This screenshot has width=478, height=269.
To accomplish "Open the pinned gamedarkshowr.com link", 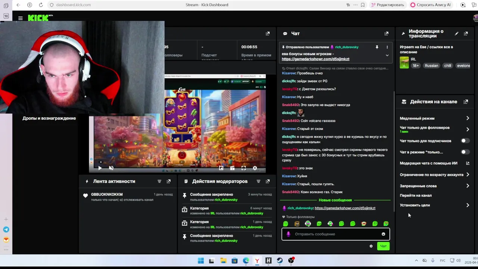I will click(316, 59).
